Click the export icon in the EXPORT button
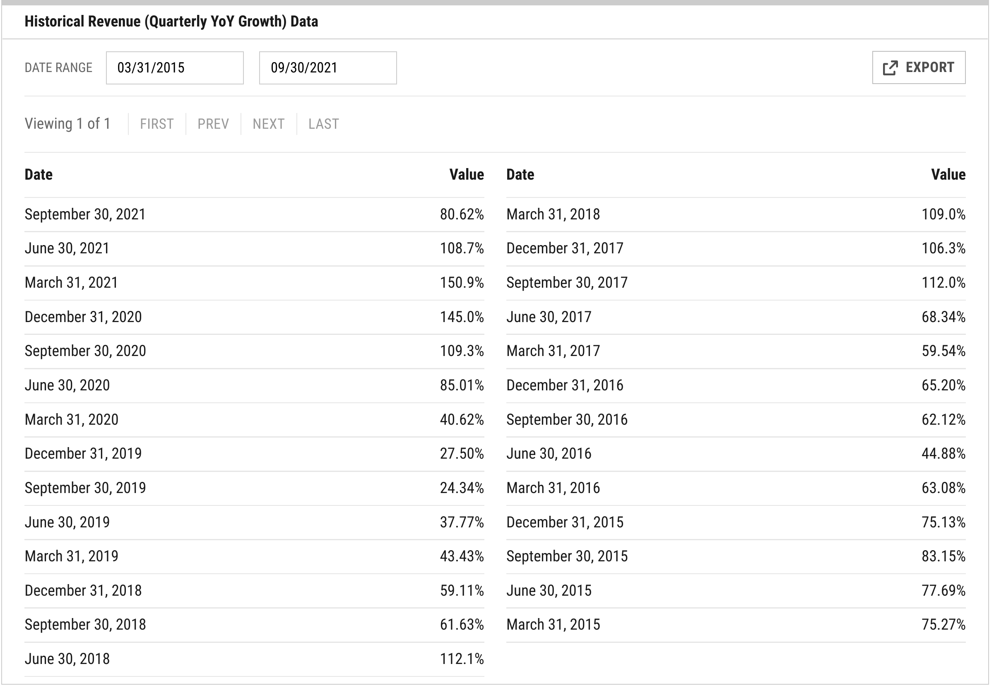Screen dimensions: 994x688 click(890, 67)
